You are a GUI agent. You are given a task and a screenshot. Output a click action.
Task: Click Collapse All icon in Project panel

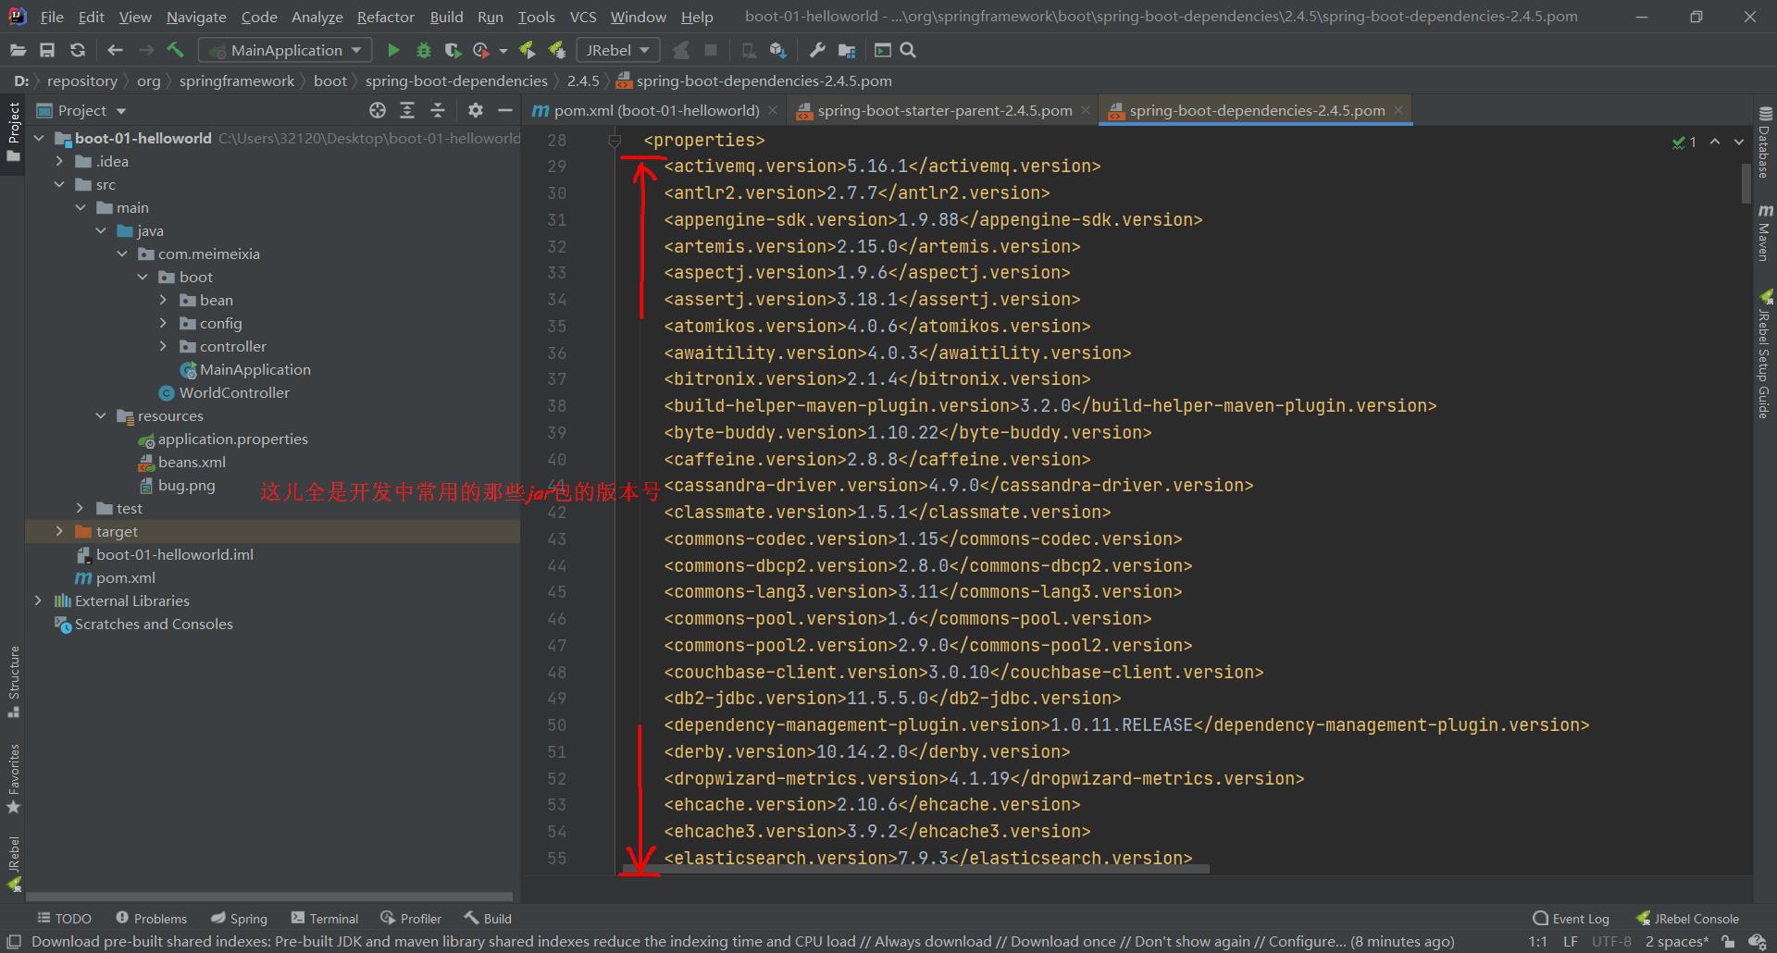(438, 110)
